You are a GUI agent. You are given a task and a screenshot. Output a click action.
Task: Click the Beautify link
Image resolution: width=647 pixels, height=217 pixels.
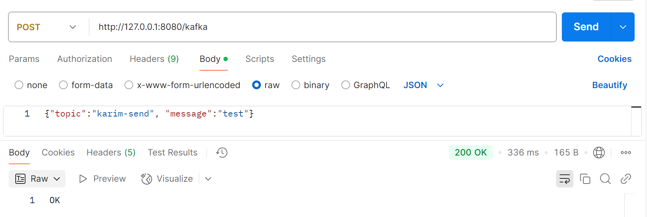pyautogui.click(x=609, y=85)
